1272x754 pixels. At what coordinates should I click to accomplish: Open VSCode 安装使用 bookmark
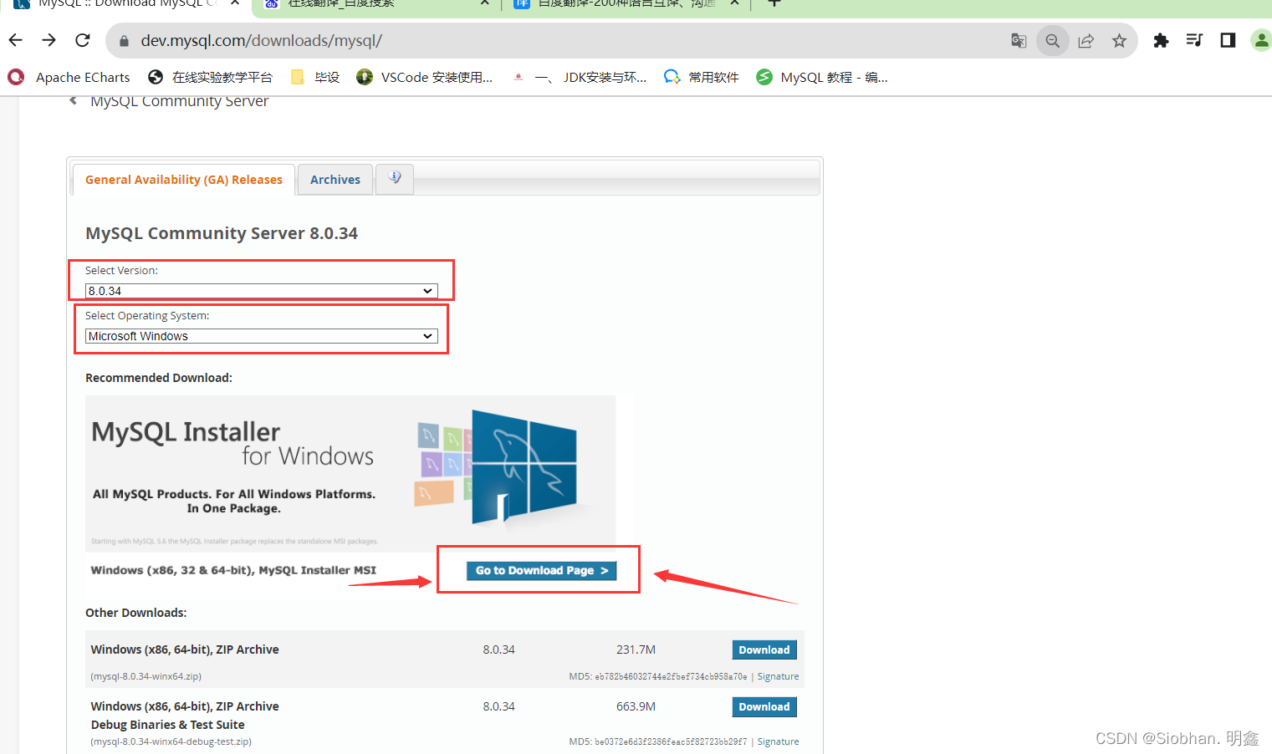coord(425,77)
